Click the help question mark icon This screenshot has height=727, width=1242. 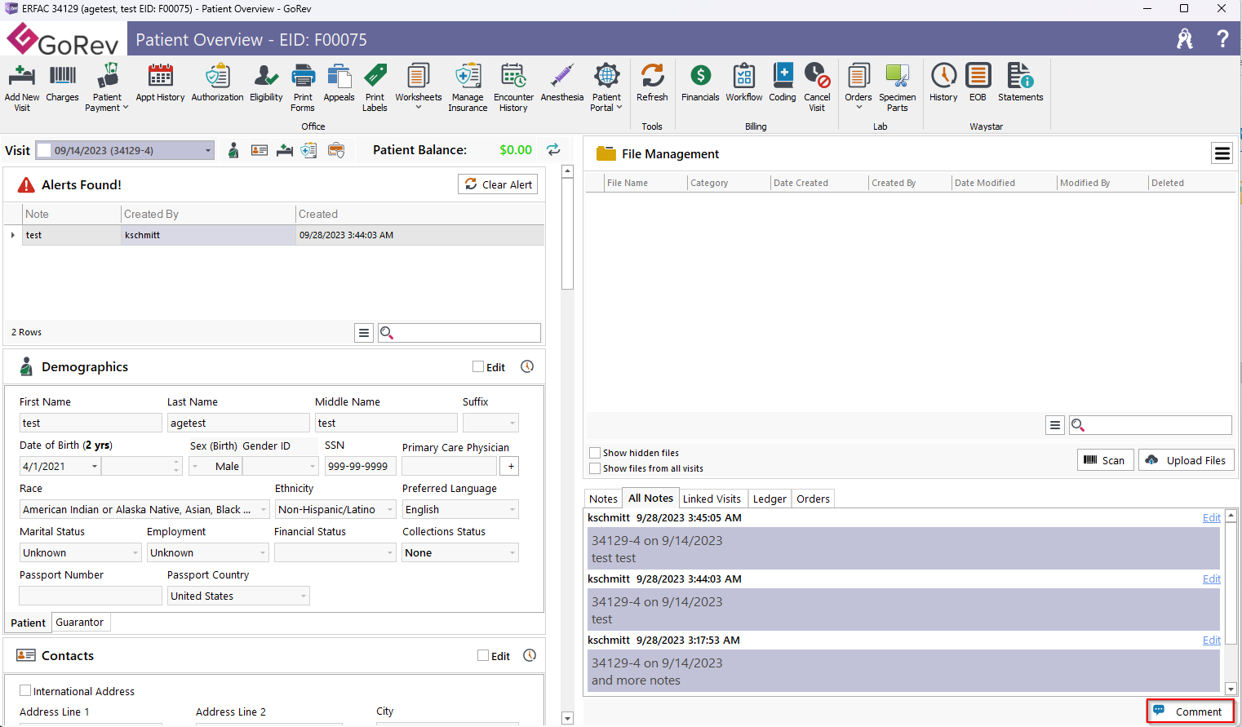(x=1222, y=38)
